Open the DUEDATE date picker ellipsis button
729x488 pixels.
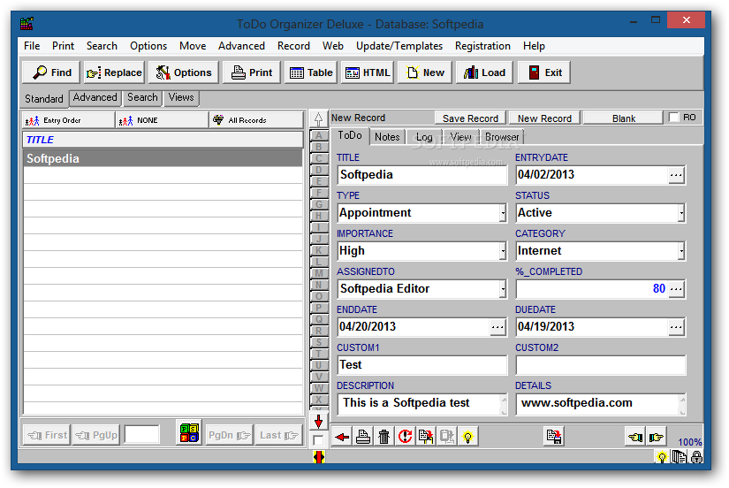(677, 327)
